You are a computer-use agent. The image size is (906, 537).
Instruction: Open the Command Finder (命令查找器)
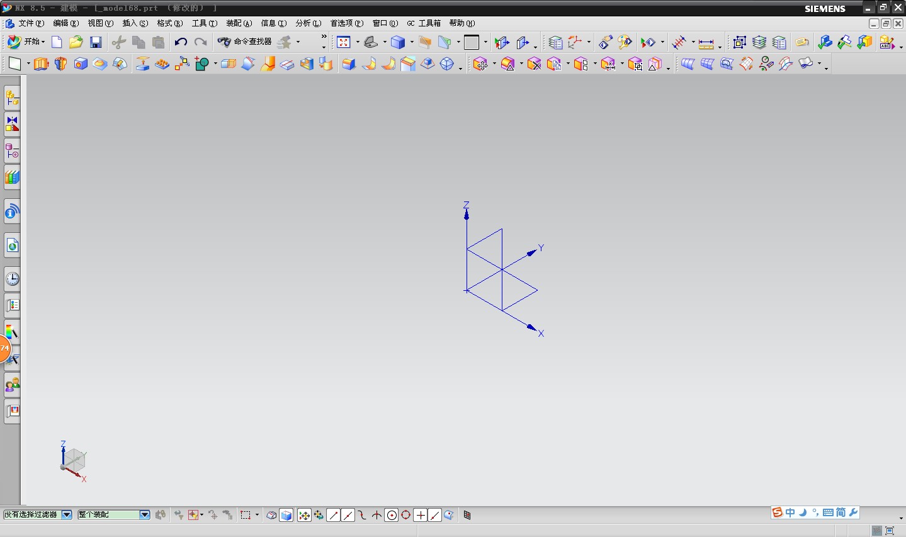[x=244, y=42]
